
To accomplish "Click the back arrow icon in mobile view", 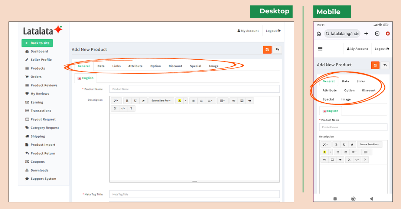I will point(385,65).
